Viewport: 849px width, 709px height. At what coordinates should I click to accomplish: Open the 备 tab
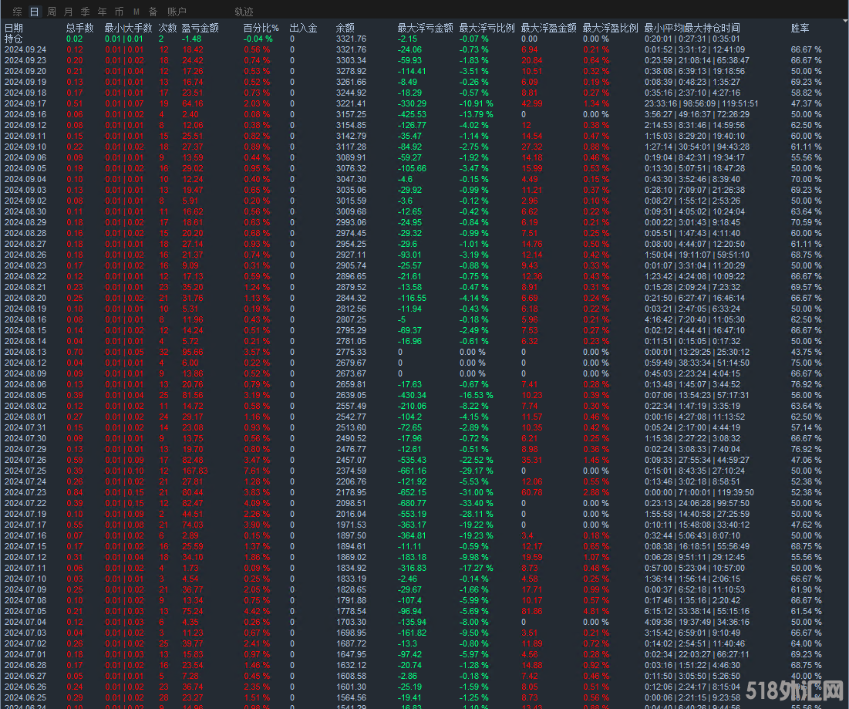(x=153, y=12)
